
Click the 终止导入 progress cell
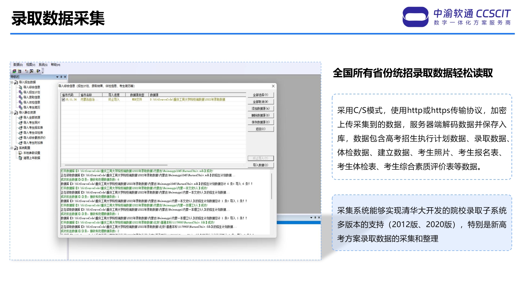pos(114,100)
